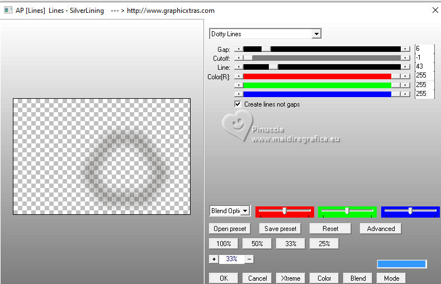This screenshot has width=441, height=284.
Task: Click right arrow of Cutoff slider
Action: point(405,58)
